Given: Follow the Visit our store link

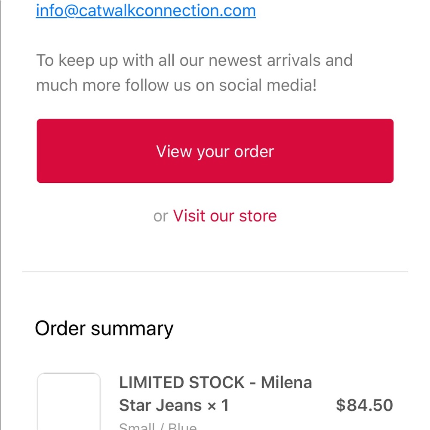Looking at the screenshot, I should click(224, 216).
